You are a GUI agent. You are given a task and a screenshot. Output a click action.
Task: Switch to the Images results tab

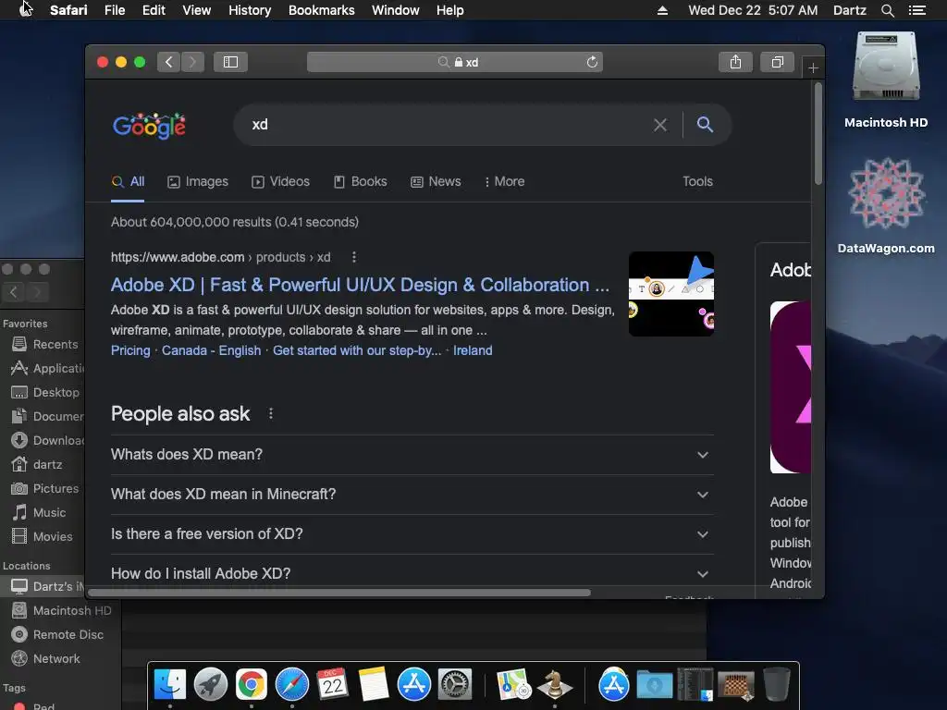(x=198, y=182)
